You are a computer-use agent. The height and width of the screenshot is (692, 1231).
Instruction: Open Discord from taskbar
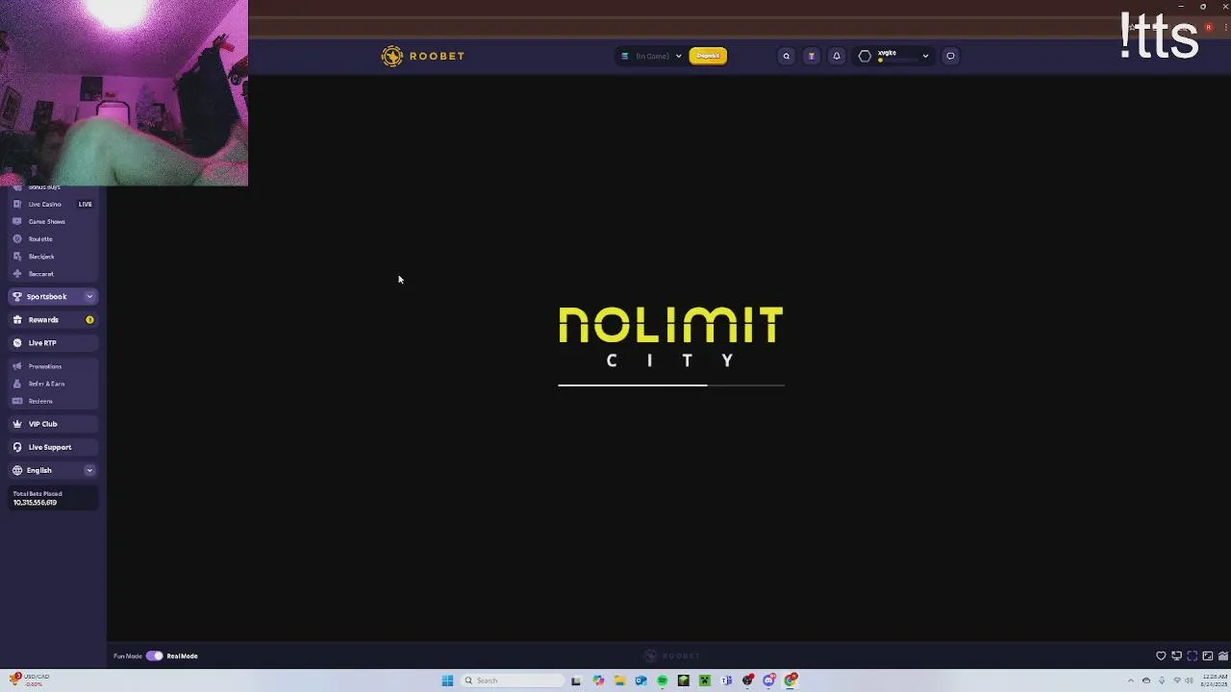[x=768, y=680]
